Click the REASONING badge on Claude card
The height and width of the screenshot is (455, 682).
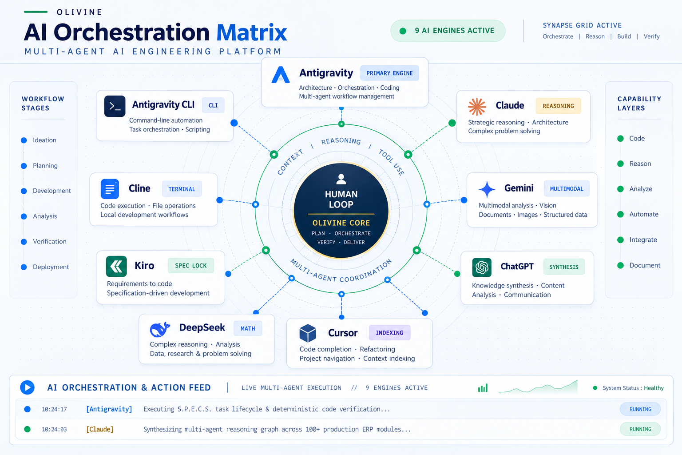558,106
